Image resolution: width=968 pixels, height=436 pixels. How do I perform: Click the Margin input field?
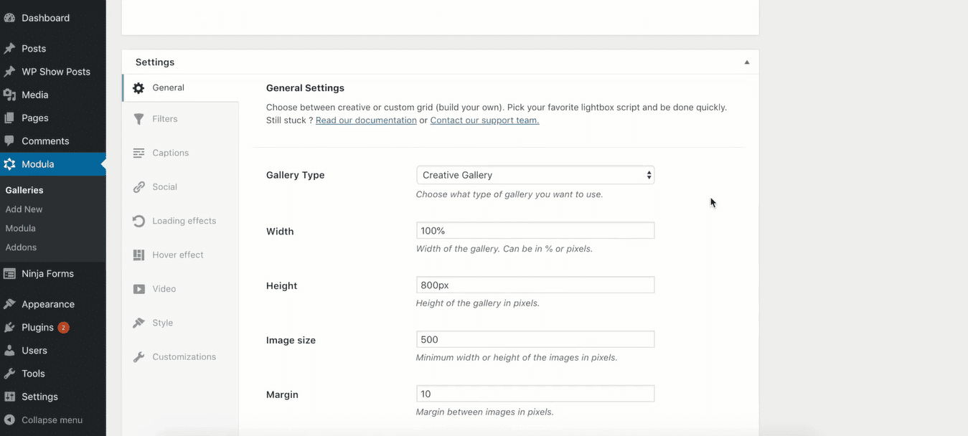(535, 394)
